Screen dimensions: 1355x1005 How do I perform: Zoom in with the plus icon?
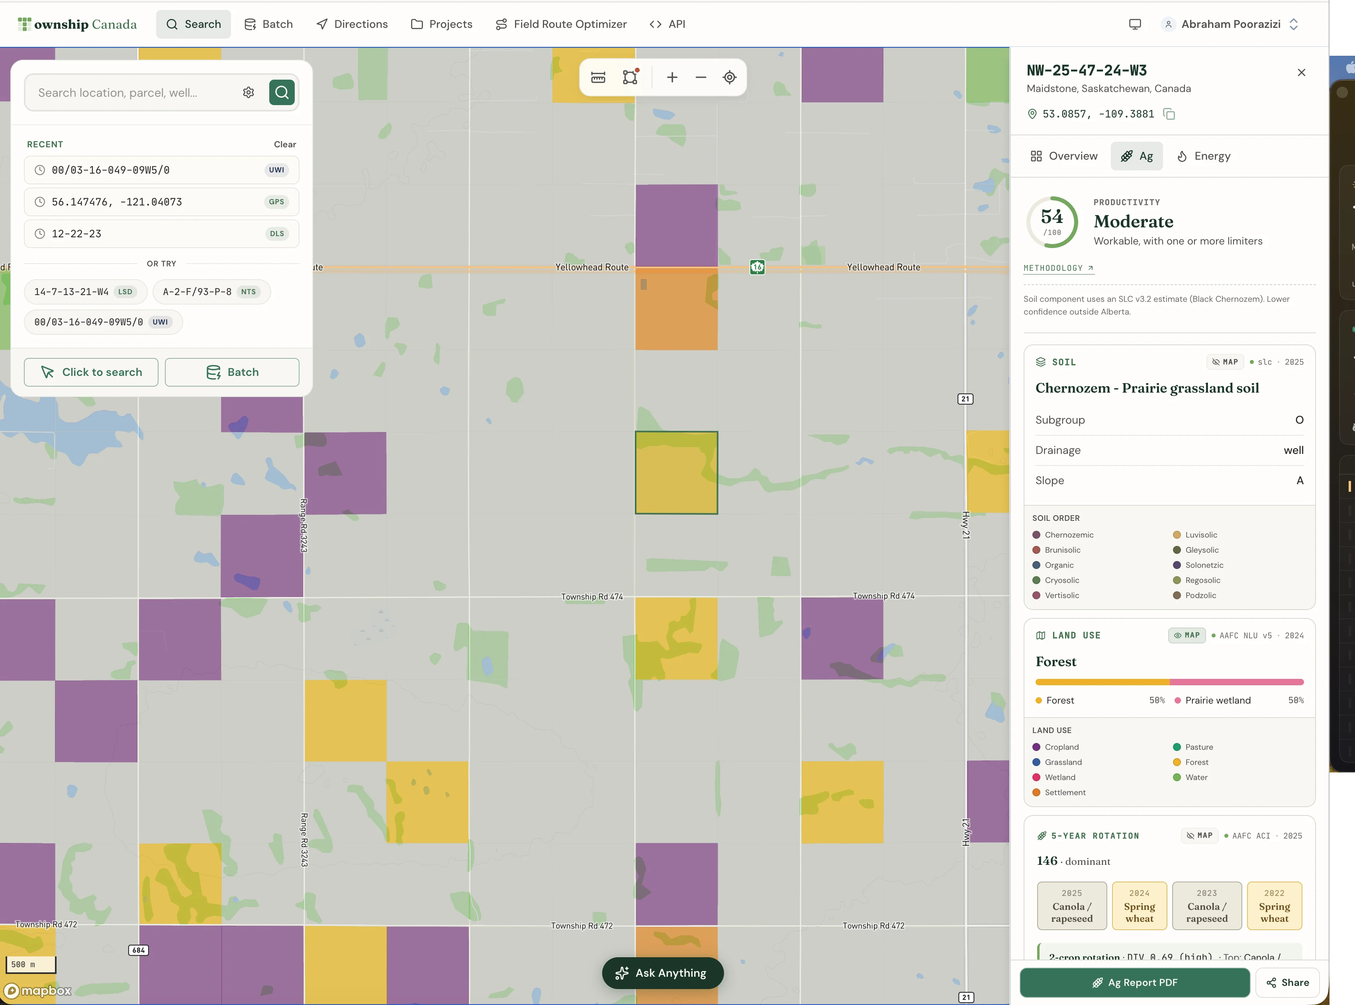672,77
